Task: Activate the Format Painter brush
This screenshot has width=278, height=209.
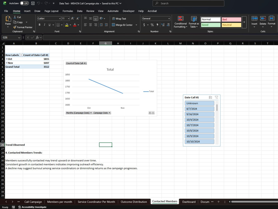Action: click(x=15, y=27)
